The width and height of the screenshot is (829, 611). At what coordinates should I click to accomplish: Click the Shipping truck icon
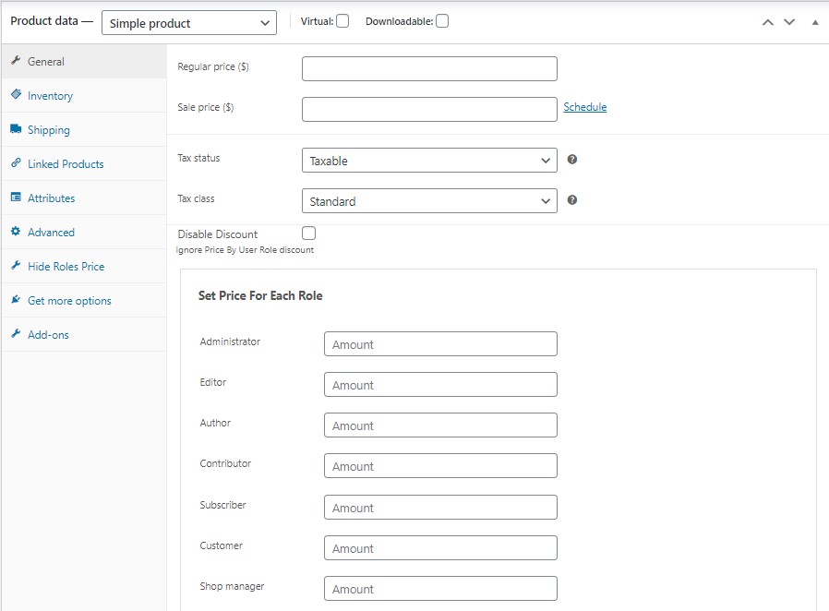click(x=18, y=129)
